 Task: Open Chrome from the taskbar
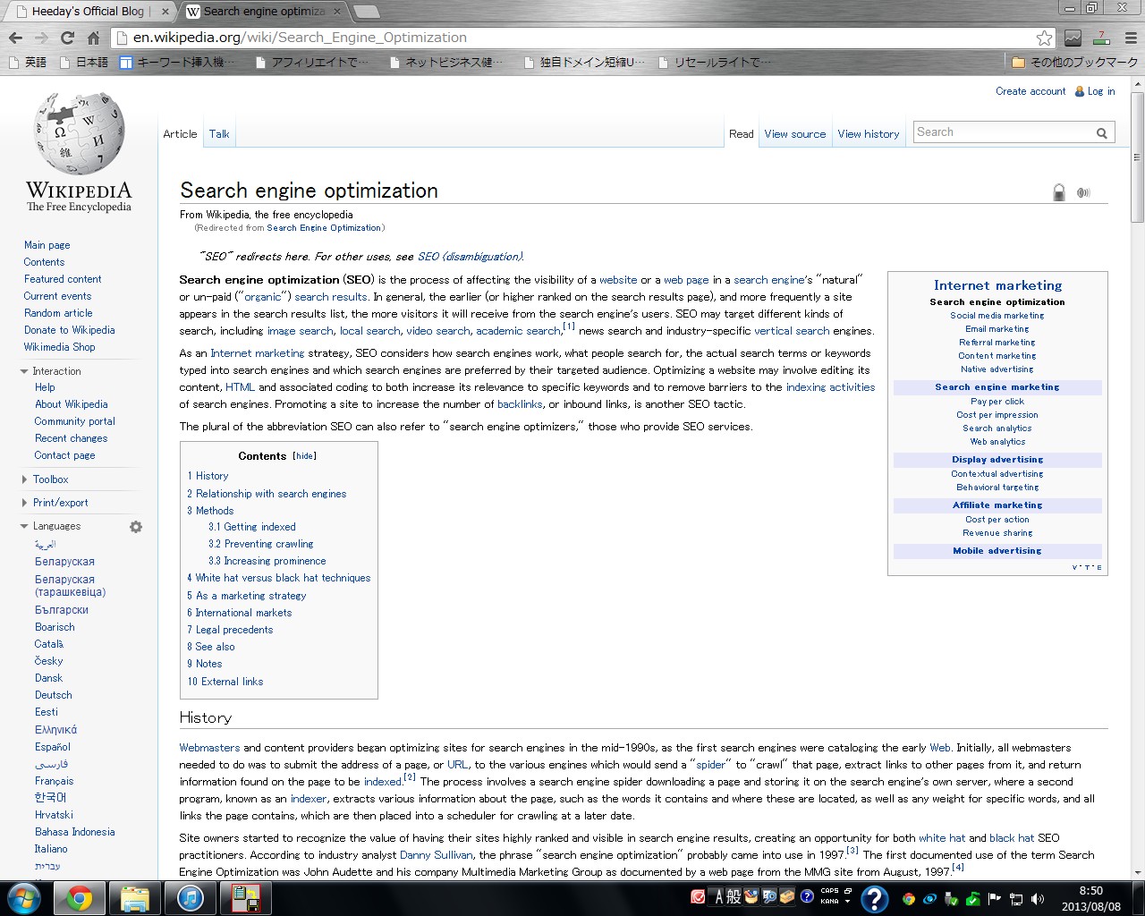pos(79,898)
